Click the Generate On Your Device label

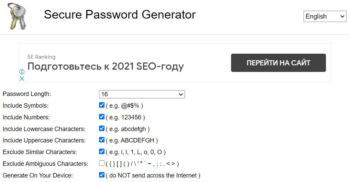(38, 175)
